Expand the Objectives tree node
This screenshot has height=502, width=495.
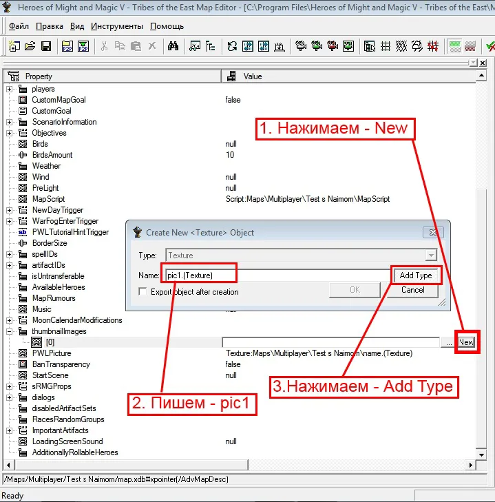point(9,133)
